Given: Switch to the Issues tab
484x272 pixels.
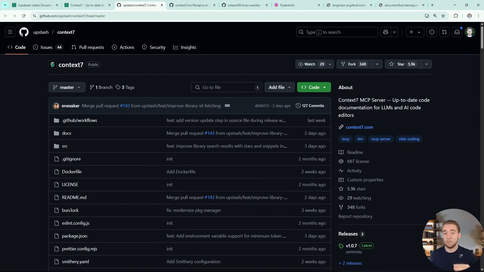Looking at the screenshot, I should 48,47.
